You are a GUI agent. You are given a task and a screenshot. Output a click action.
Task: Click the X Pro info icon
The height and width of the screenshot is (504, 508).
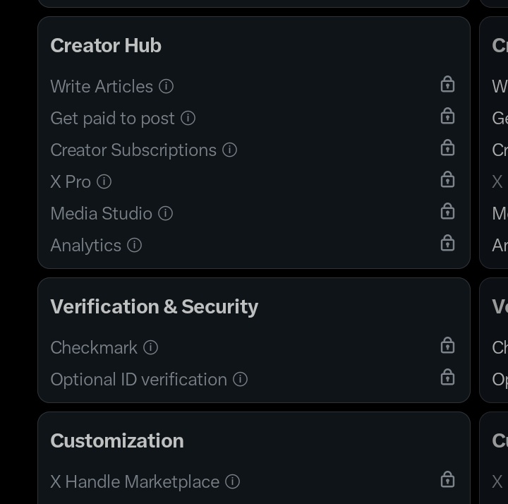coord(104,181)
